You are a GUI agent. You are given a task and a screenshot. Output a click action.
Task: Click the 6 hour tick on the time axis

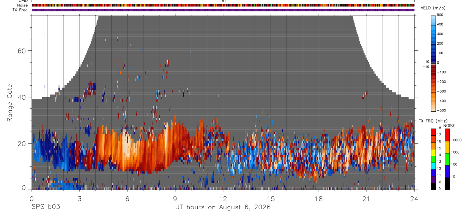[x=128, y=199]
